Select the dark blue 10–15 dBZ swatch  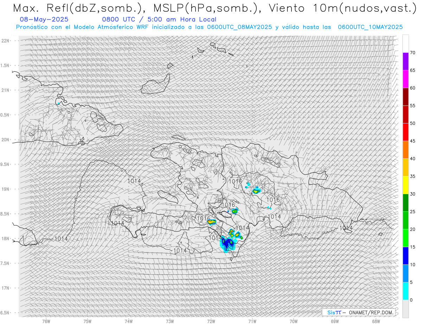tap(405, 256)
